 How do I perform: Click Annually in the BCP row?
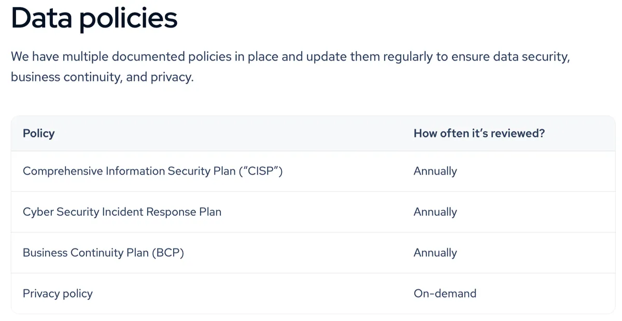(x=435, y=253)
